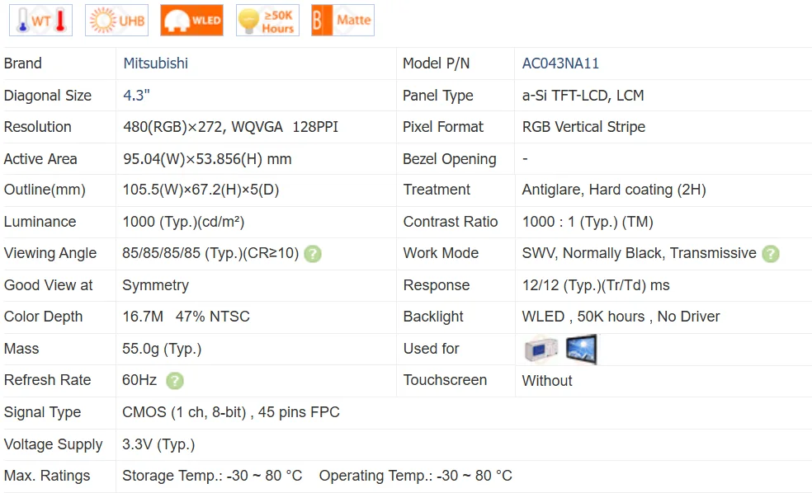
Task: Click the Diagonal Size label
Action: click(48, 95)
